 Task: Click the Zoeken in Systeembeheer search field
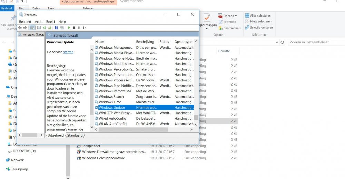316,42
